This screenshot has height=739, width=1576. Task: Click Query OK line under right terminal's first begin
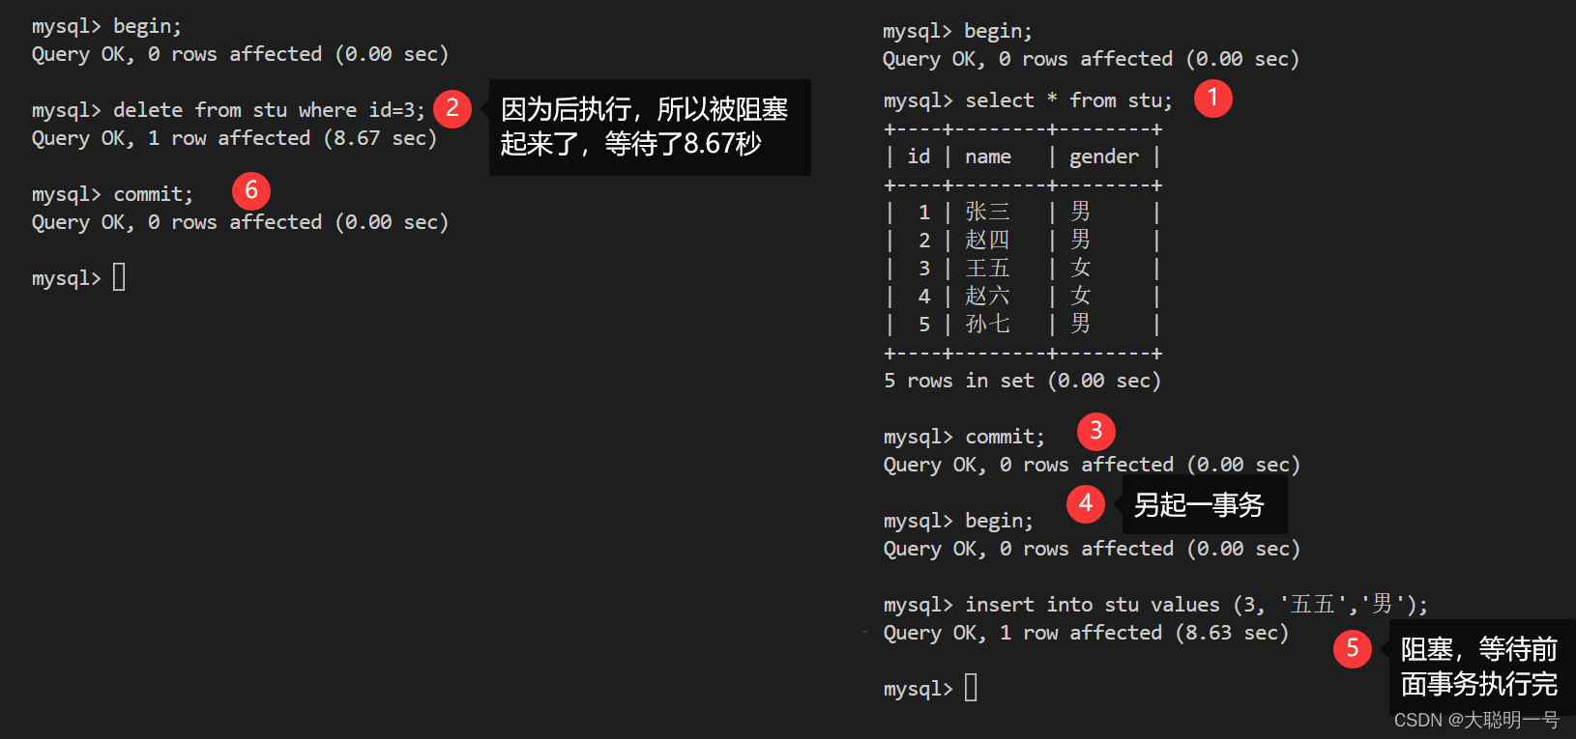[1091, 59]
